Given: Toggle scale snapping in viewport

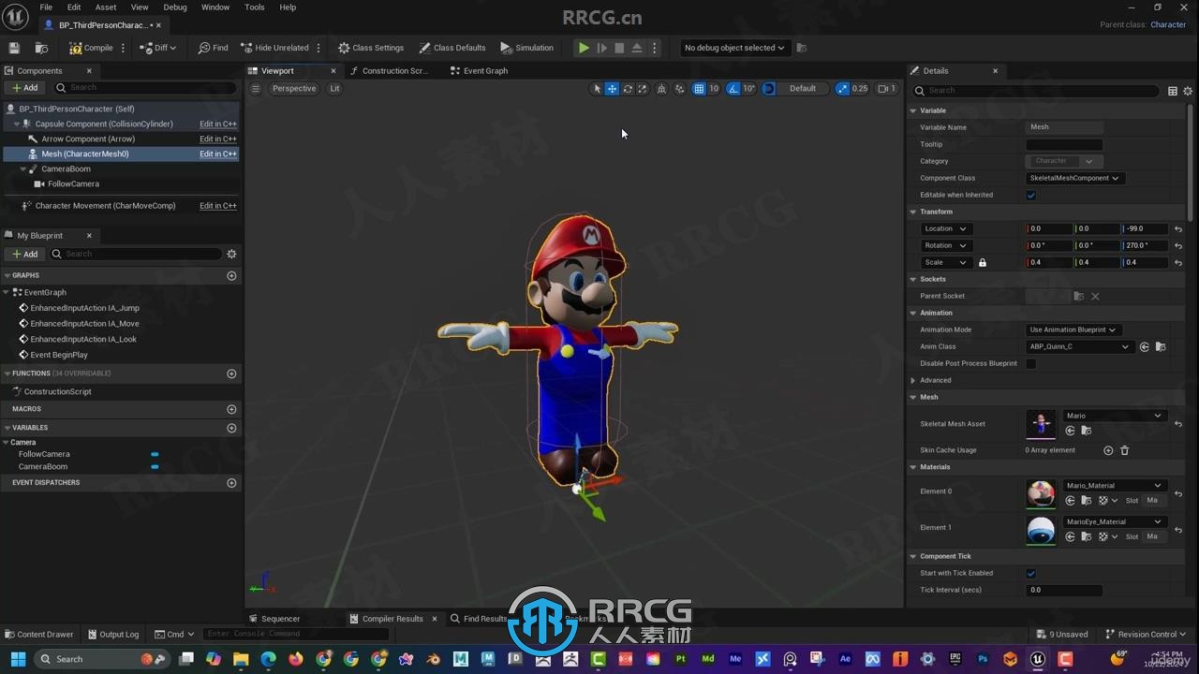Looking at the screenshot, I should [x=842, y=89].
